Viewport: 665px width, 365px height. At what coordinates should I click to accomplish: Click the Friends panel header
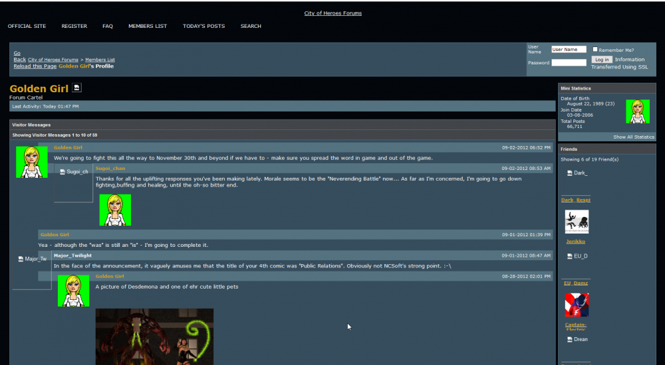point(607,149)
